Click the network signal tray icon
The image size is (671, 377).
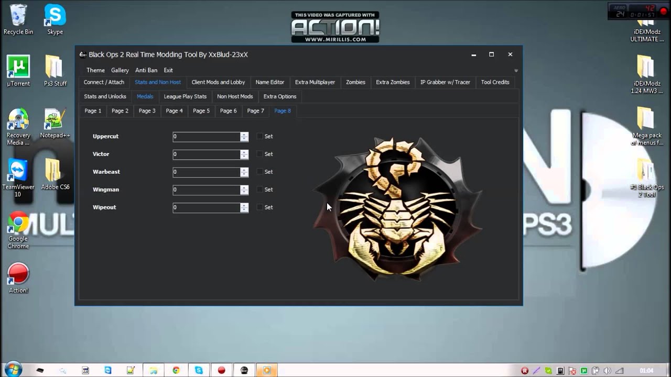619,371
